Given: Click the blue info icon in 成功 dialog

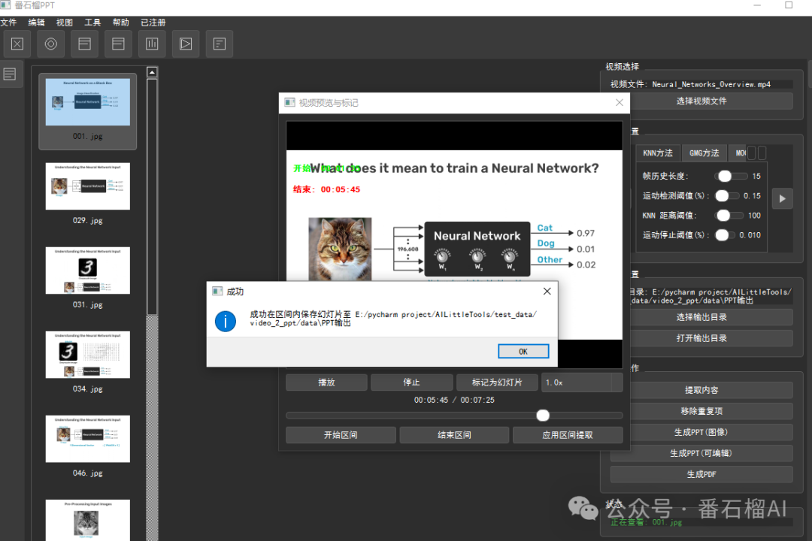Looking at the screenshot, I should tap(226, 321).
